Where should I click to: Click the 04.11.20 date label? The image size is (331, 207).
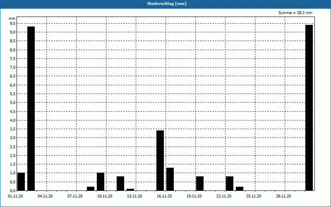[45, 196]
